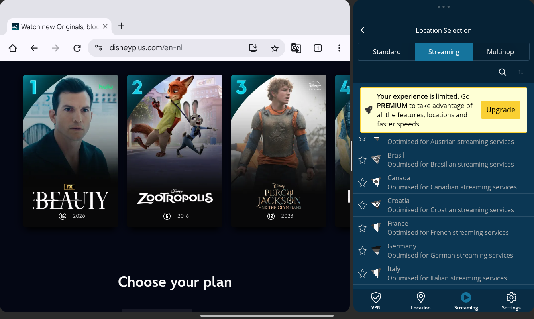Open The Beauty poster thumbnail
The image size is (534, 319).
[x=71, y=151]
